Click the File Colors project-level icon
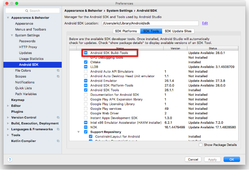The height and width of the screenshot is (171, 249). click(58, 71)
